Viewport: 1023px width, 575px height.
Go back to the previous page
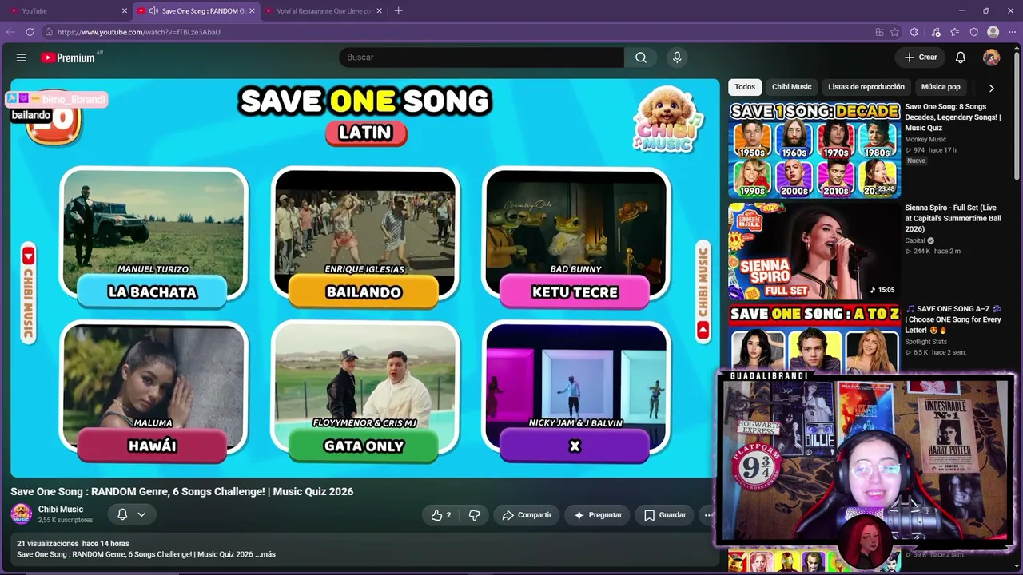coord(10,32)
